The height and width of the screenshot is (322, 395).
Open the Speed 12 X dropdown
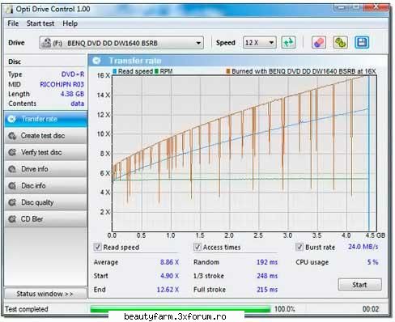(x=260, y=42)
